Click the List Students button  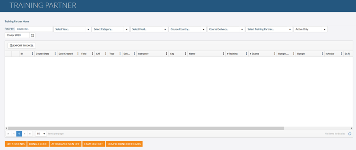(16, 144)
